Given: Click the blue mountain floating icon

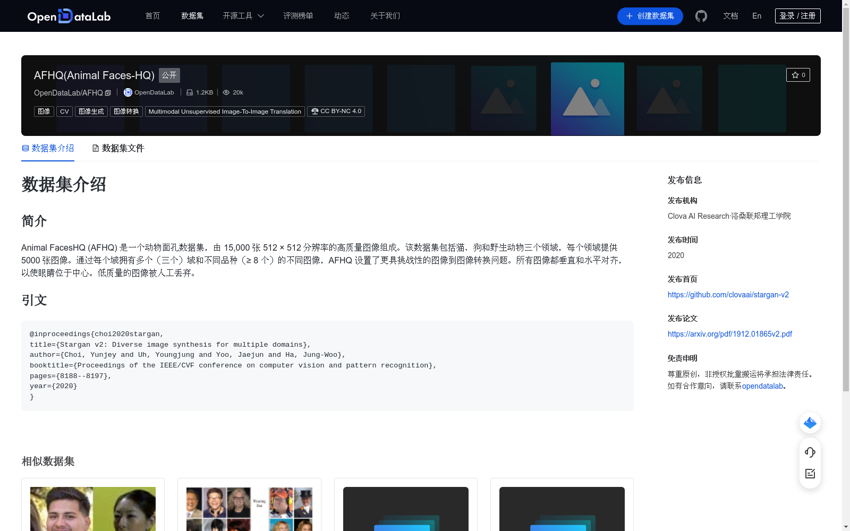Looking at the screenshot, I should (810, 423).
